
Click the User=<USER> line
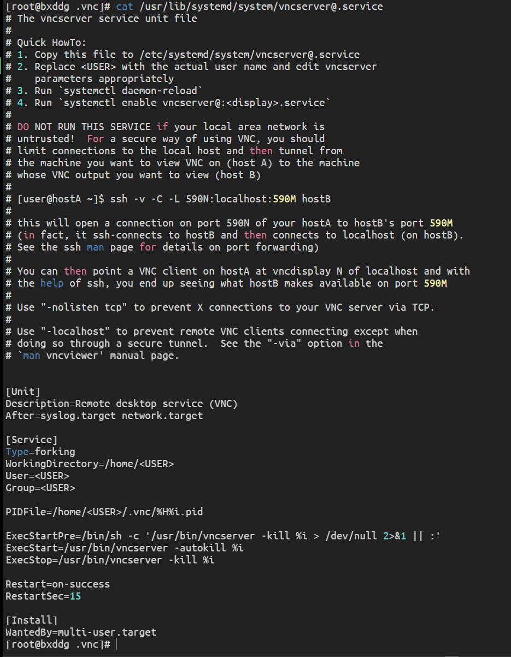pyautogui.click(x=38, y=476)
